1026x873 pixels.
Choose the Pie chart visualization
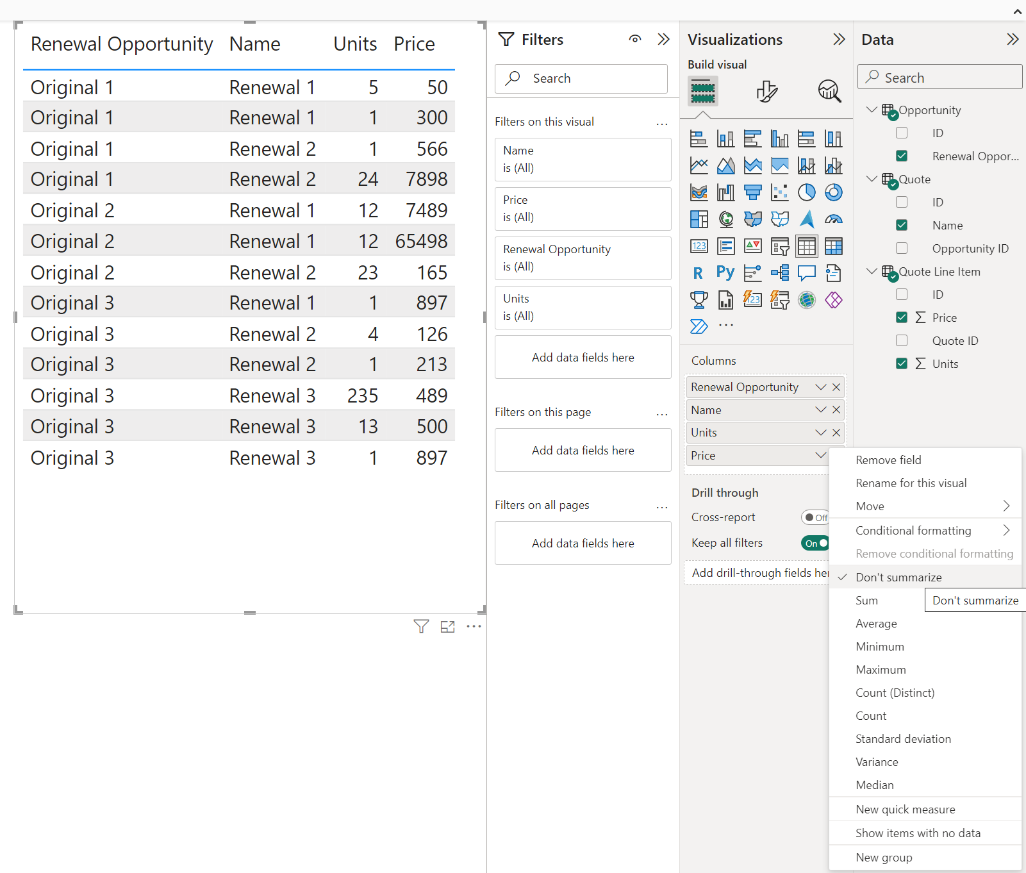[807, 192]
